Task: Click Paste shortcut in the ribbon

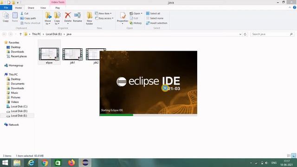Action: [x=30, y=23]
